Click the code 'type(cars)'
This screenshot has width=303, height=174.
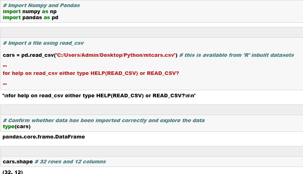[x=17, y=126]
